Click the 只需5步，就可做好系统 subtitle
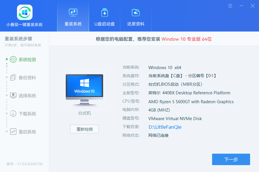The height and width of the screenshot is (172, 259). pyautogui.click(x=23, y=45)
